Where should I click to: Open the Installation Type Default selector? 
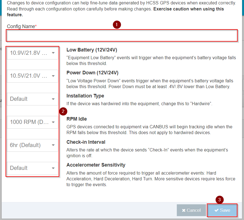(30, 99)
